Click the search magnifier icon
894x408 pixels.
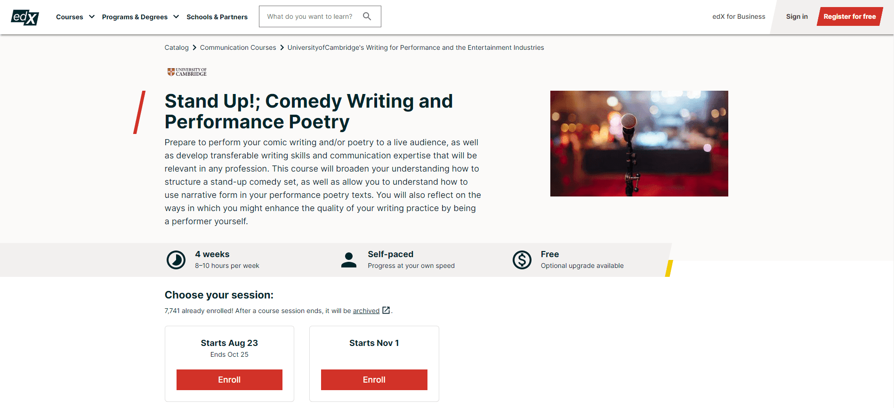point(367,16)
